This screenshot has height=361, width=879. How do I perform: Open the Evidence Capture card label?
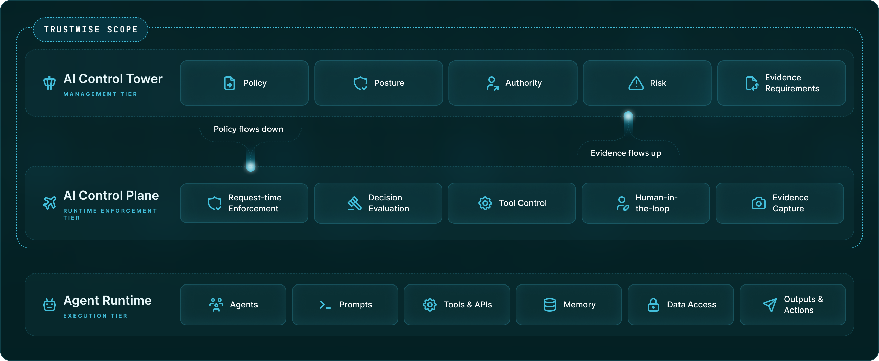tap(790, 203)
